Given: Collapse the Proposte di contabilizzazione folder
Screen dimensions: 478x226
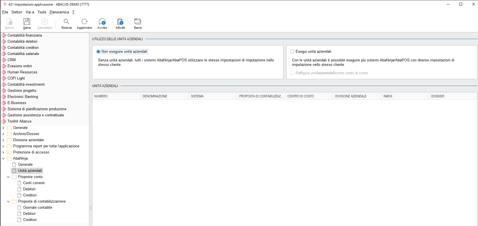Looking at the screenshot, I should 8,201.
